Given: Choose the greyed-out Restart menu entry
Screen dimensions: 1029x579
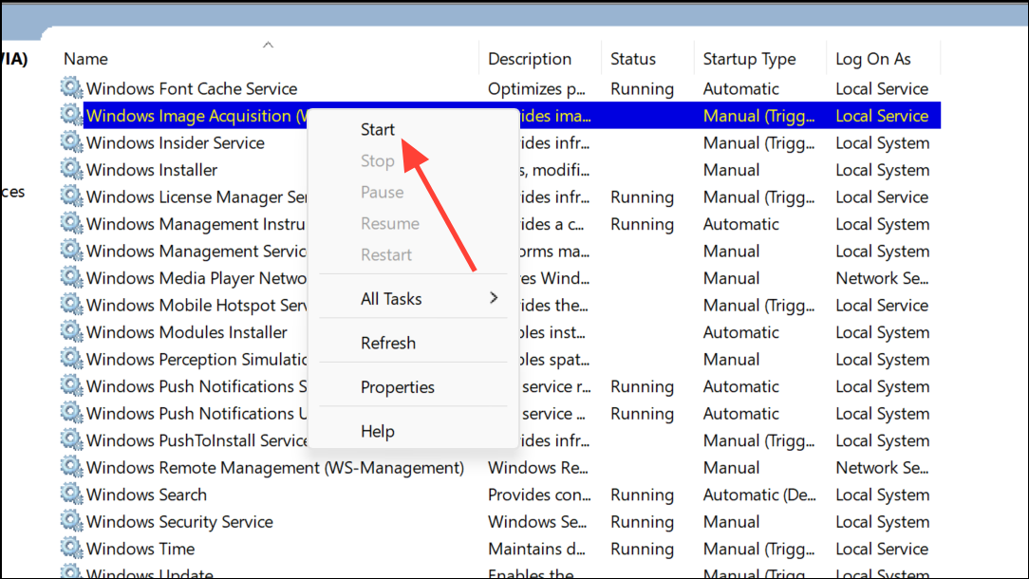Looking at the screenshot, I should [385, 254].
